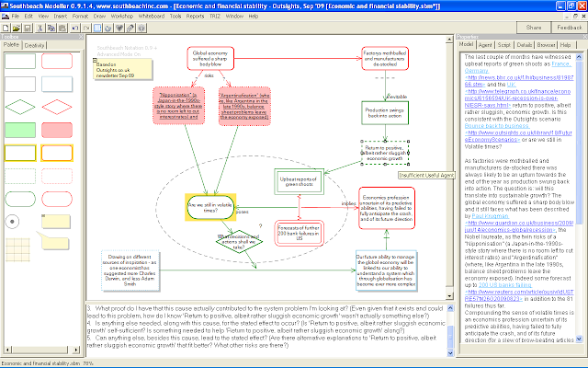The width and height of the screenshot is (588, 368).
Task: Click canvas vertical scrollbar down arrow
Action: (449, 296)
